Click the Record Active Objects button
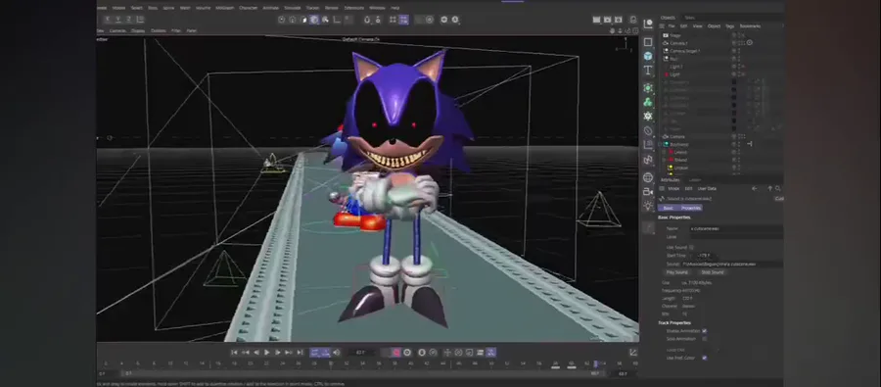Image resolution: width=881 pixels, height=387 pixels. [x=396, y=353]
